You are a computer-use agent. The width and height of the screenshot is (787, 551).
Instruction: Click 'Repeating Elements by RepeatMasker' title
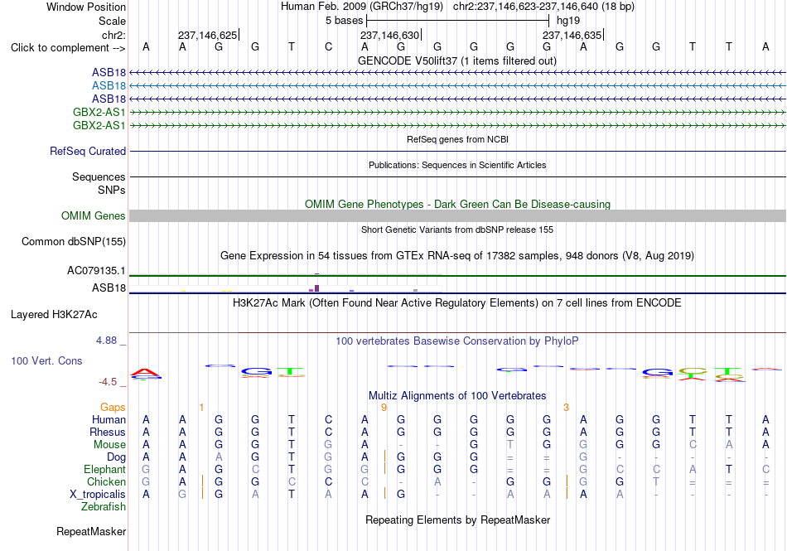pos(458,520)
